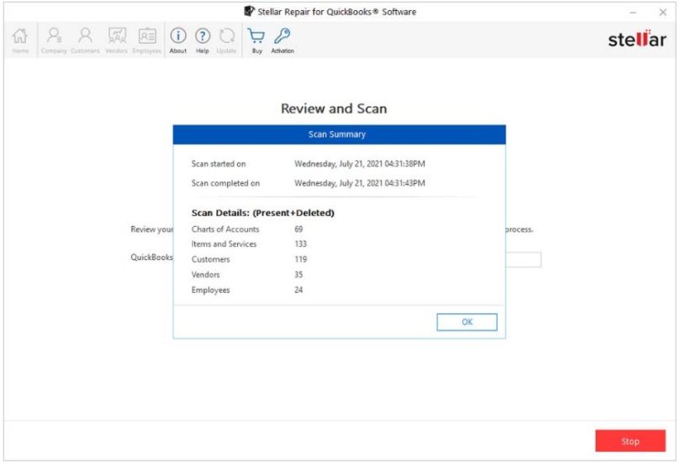Click the red Stop button
The width and height of the screenshot is (681, 465).
(631, 441)
